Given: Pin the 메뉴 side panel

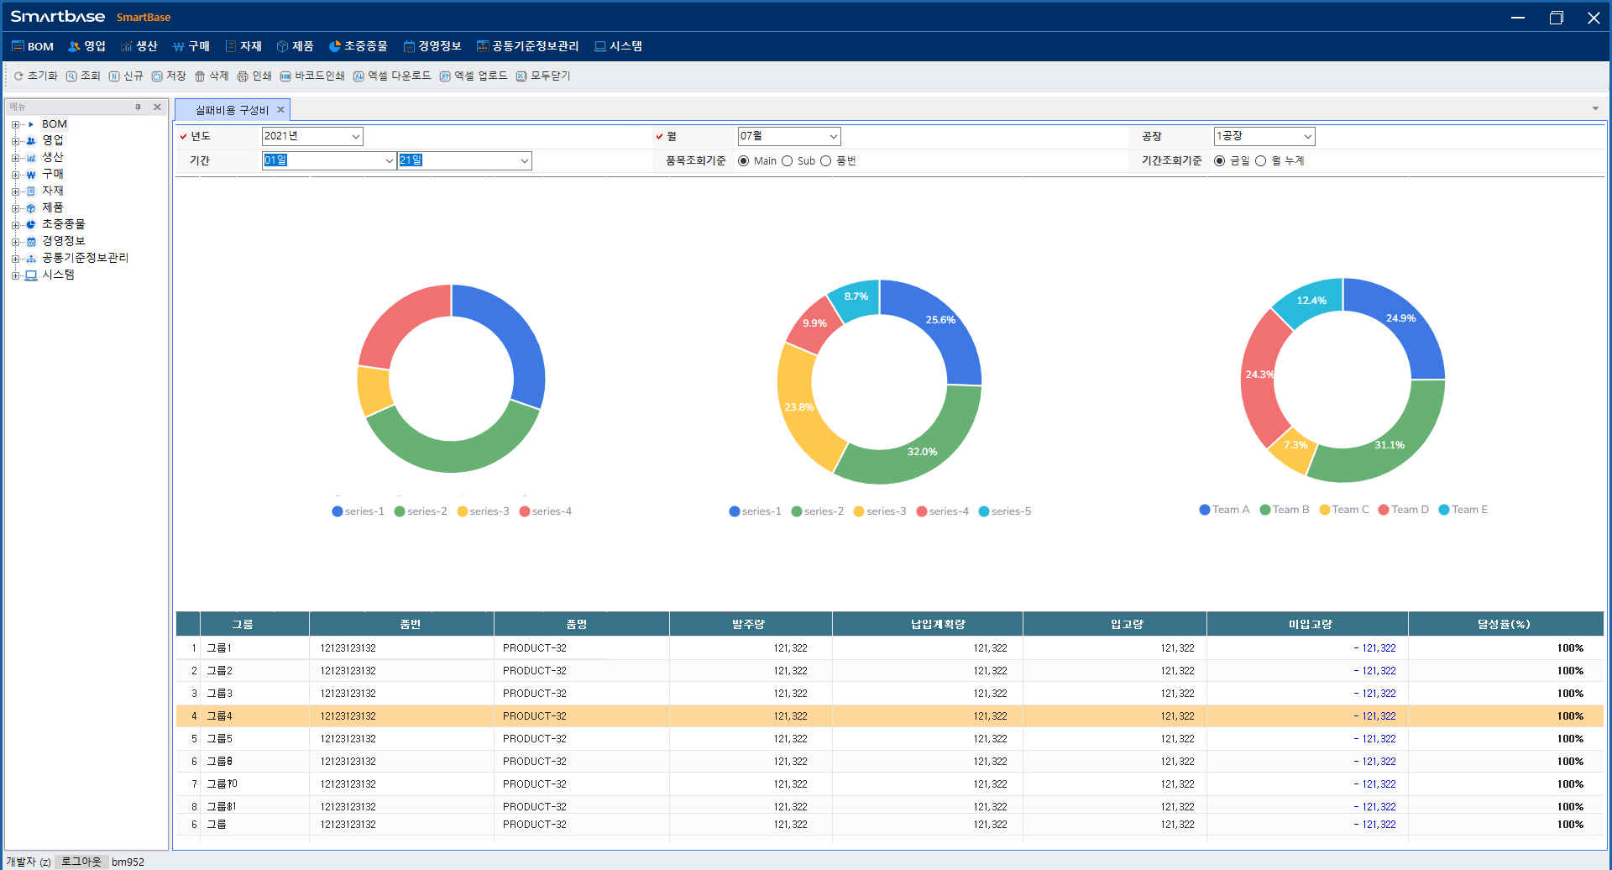Looking at the screenshot, I should click(x=139, y=107).
